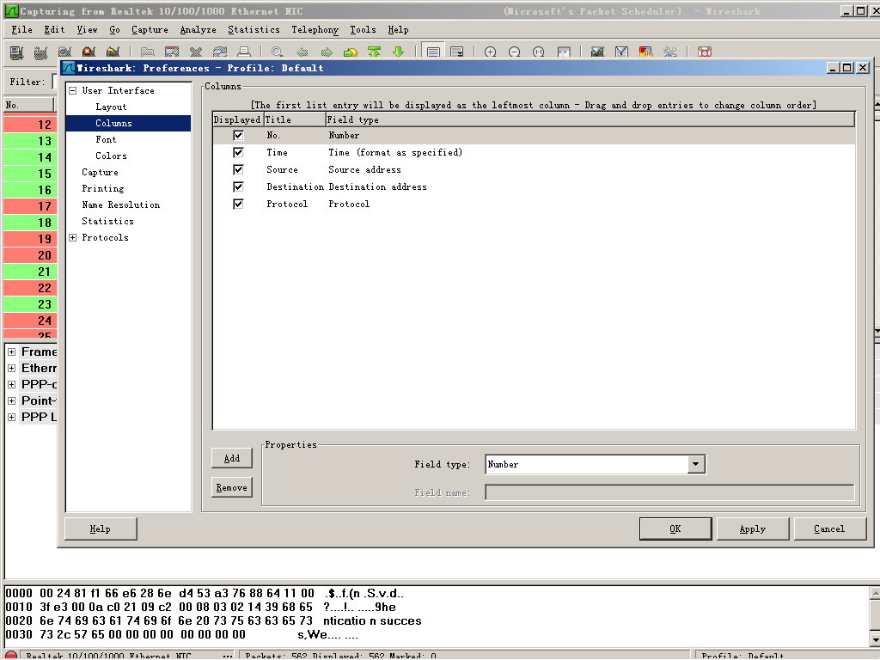Click hex pane scrollbar down arrow
This screenshot has width=880, height=660.
coord(874,639)
